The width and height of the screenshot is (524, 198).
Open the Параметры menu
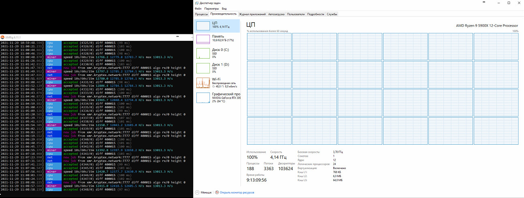pyautogui.click(x=211, y=8)
